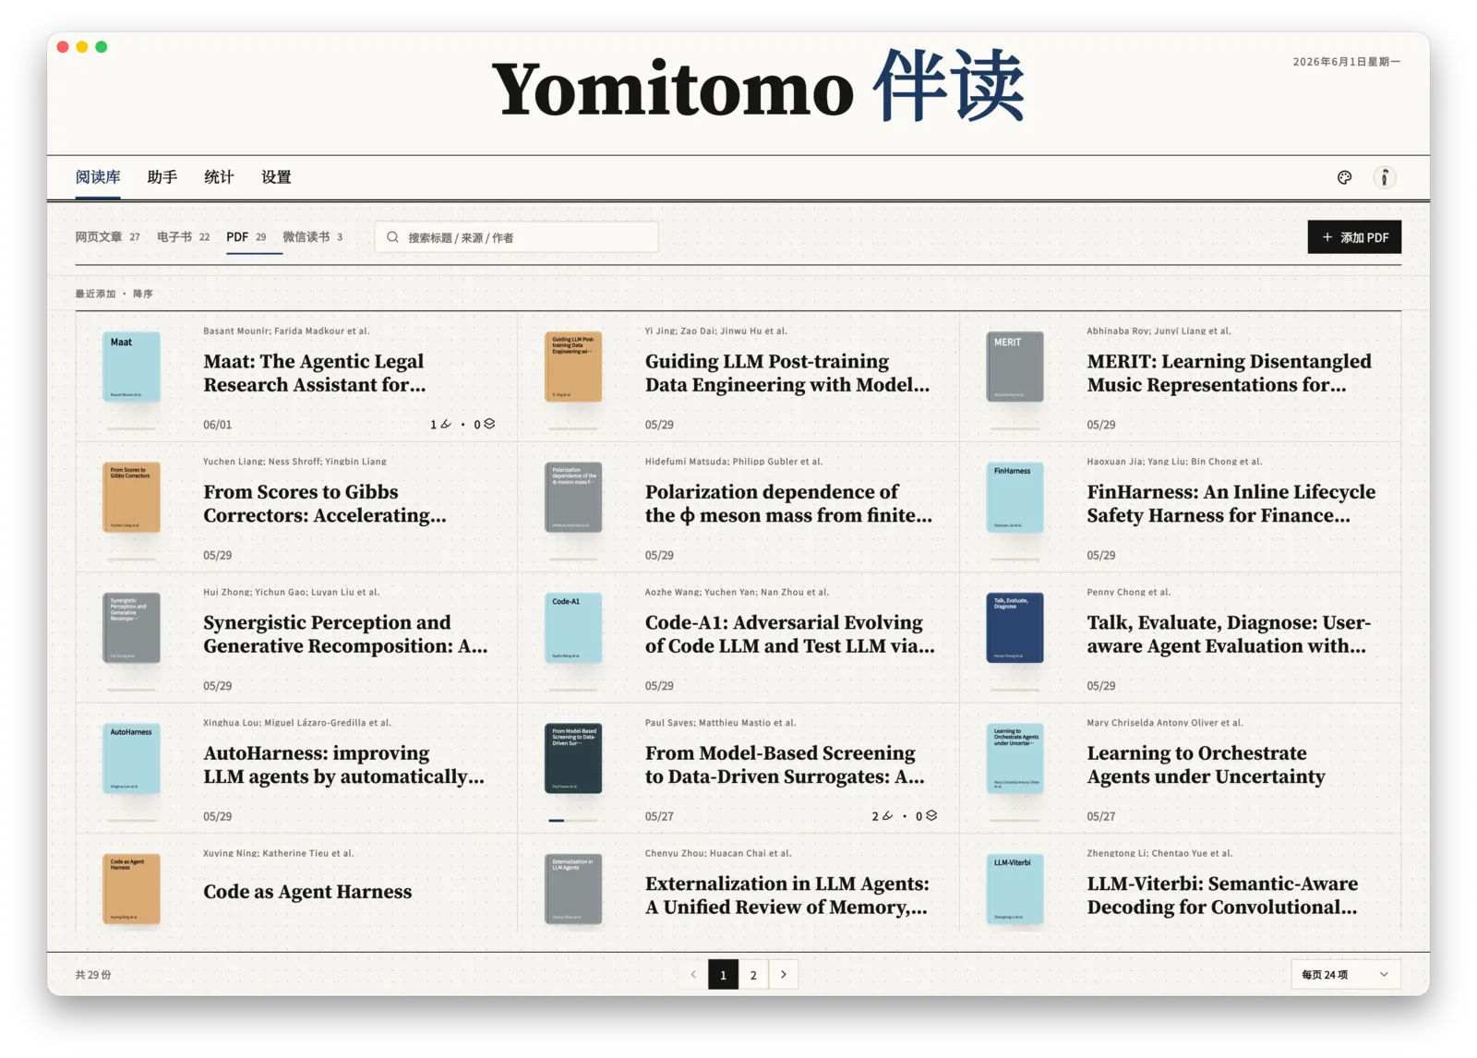Click reading progress bar under Code-A1 cover

[573, 690]
